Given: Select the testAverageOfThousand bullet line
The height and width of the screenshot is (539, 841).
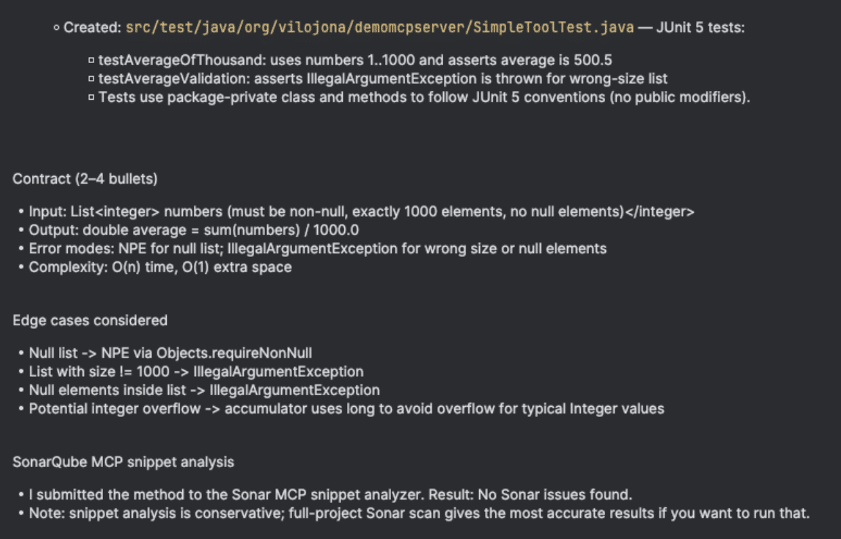Looking at the screenshot, I should [x=355, y=60].
